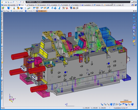Click the orange 200mm scale bar

[x=126, y=102]
